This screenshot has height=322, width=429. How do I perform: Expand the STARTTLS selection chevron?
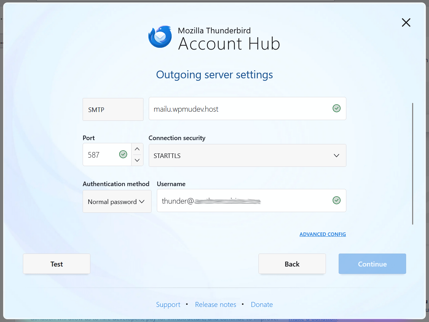pyautogui.click(x=336, y=155)
